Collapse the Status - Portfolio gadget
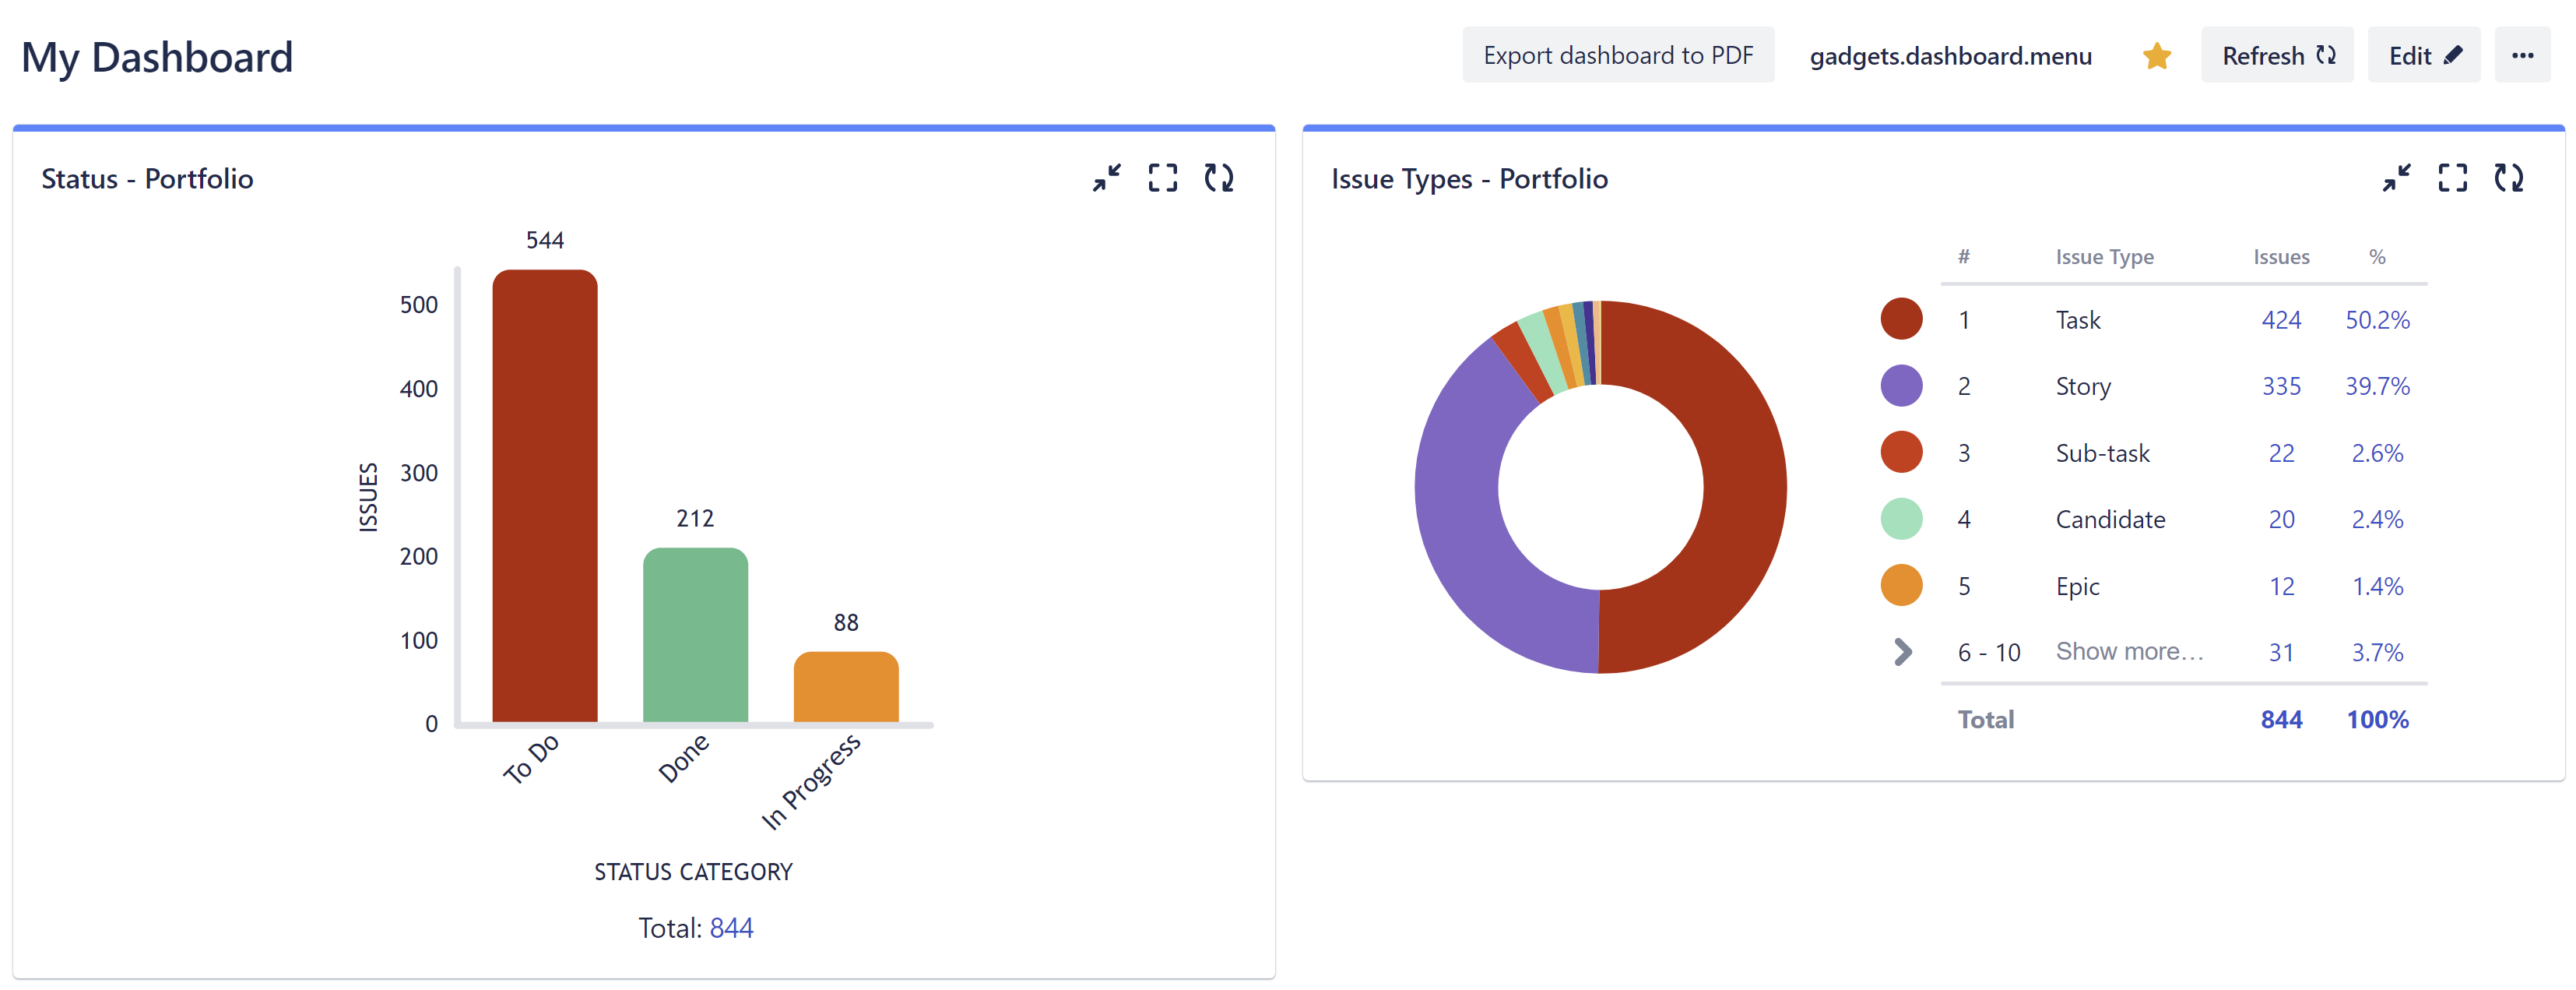The height and width of the screenshot is (990, 2576). click(x=1107, y=178)
